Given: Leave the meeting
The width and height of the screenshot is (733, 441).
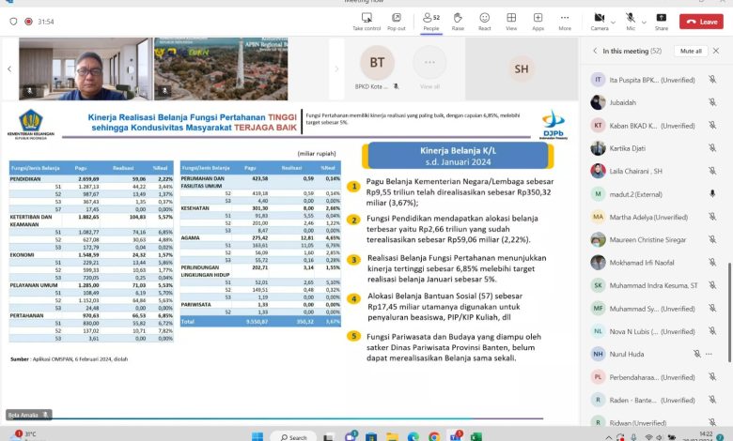Looking at the screenshot, I should point(702,21).
